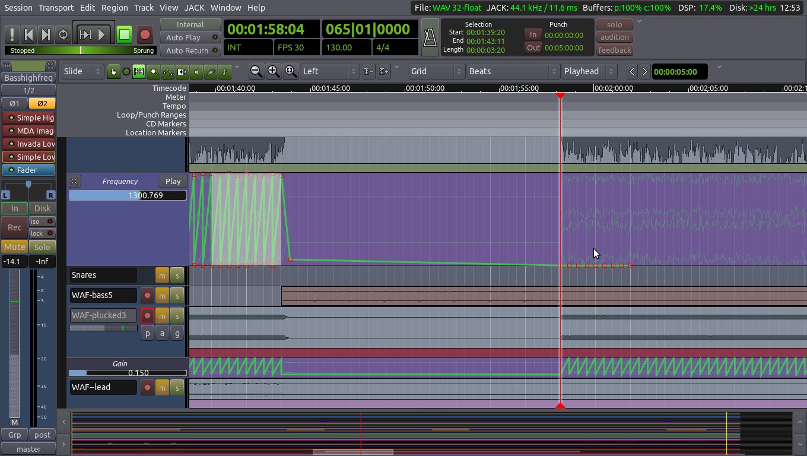
Task: Click the zoom out magnifier icon
Action: 256,71
